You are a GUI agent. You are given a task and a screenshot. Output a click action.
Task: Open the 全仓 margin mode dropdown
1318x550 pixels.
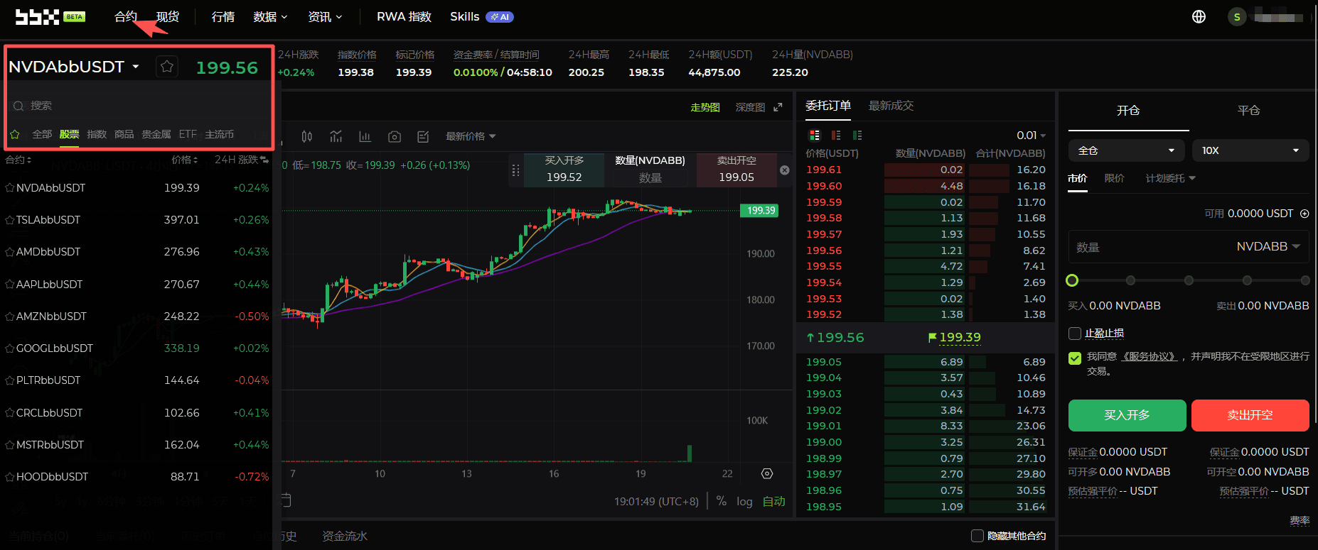tap(1126, 150)
